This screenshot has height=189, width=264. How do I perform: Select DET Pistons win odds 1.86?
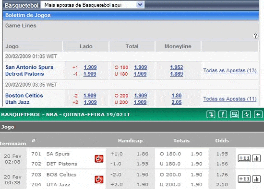222,164
